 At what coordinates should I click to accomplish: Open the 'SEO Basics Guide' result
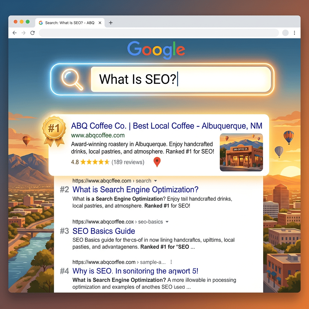pyautogui.click(x=104, y=231)
